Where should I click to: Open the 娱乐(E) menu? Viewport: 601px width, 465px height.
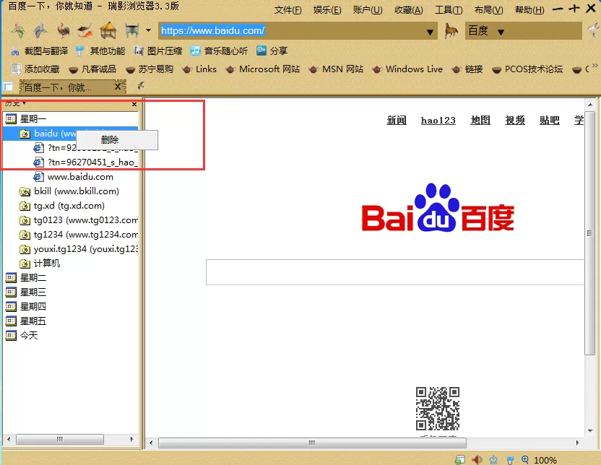click(327, 10)
